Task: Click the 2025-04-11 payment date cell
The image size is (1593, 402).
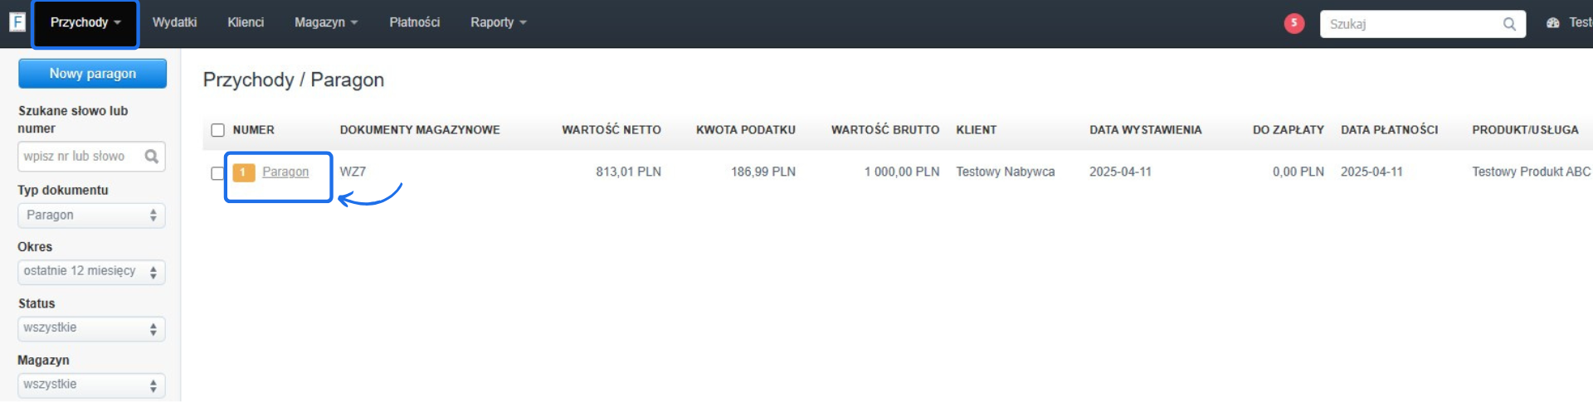Action: pos(1371,172)
